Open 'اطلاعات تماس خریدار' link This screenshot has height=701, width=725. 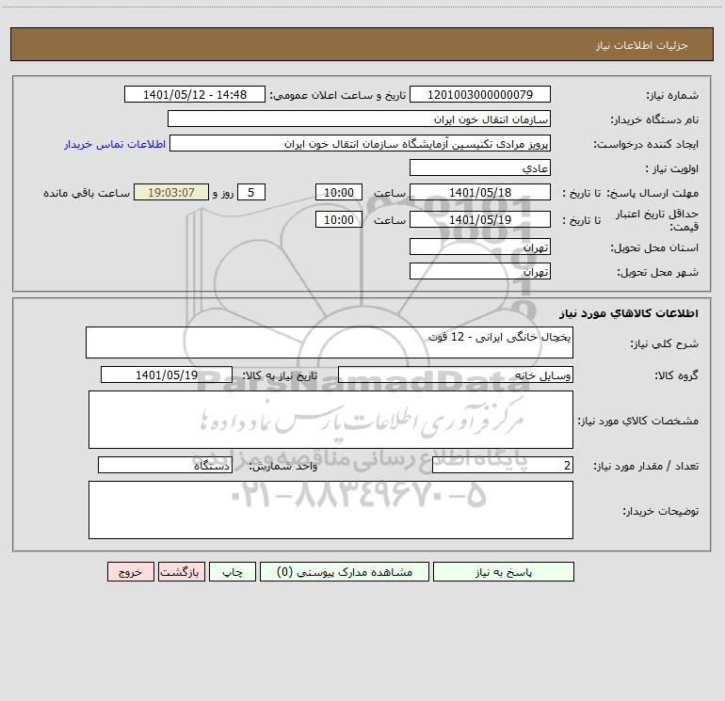[115, 144]
